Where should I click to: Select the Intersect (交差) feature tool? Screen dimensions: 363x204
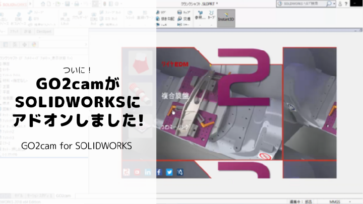pos(184,19)
